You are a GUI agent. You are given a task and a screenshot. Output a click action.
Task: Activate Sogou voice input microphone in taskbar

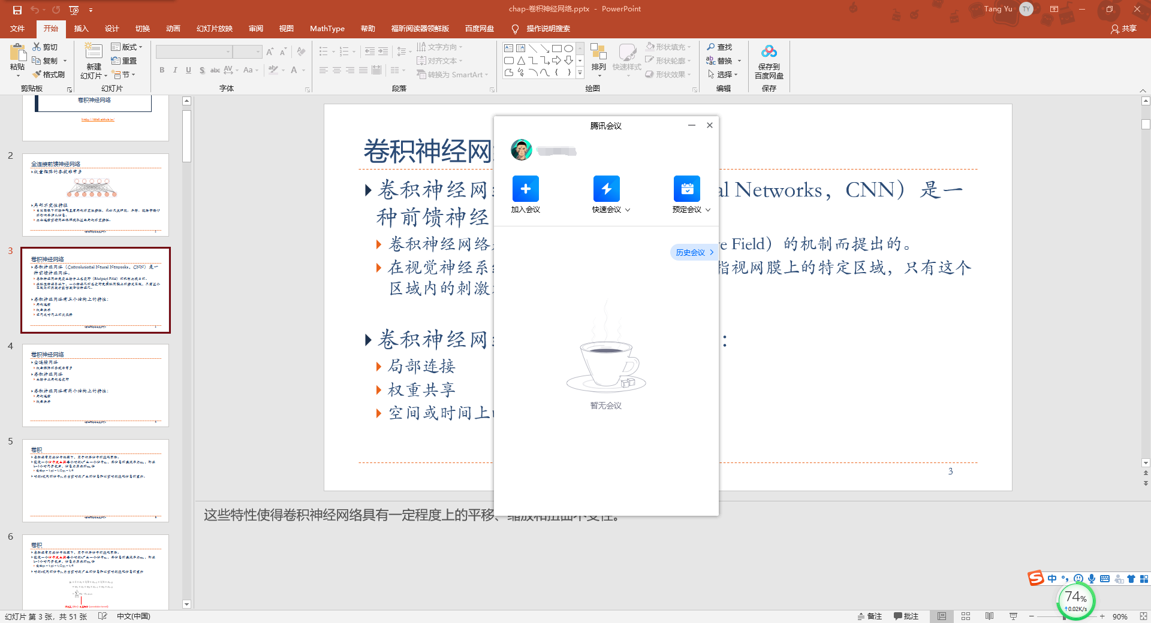point(1092,579)
